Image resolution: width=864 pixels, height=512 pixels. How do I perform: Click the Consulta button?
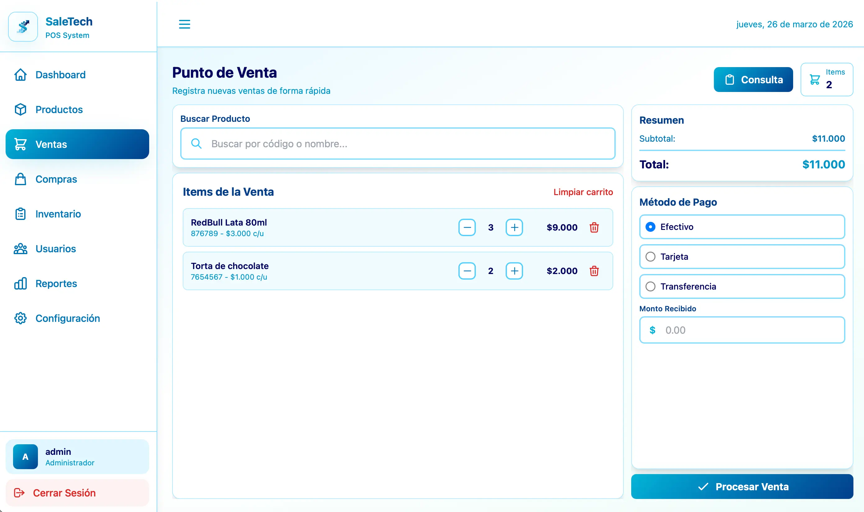point(753,80)
